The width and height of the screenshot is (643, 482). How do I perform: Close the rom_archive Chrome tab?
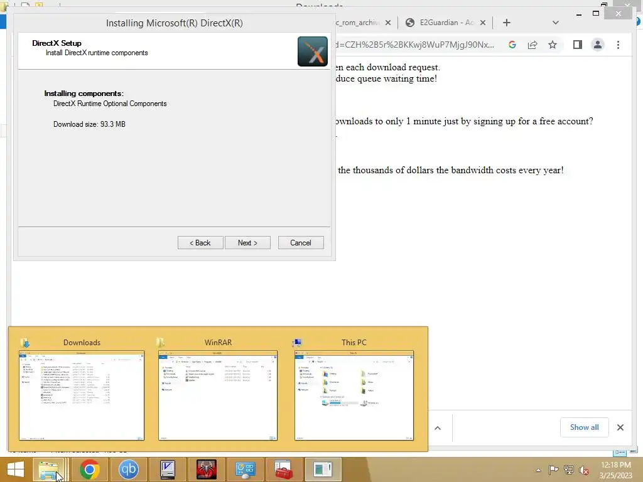[x=388, y=23]
